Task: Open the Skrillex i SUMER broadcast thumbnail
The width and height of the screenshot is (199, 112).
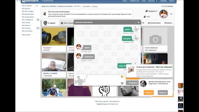Action: tap(54, 62)
